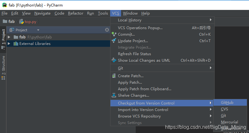Choose Apply Patch from Clipboard...

pyautogui.click(x=162, y=89)
